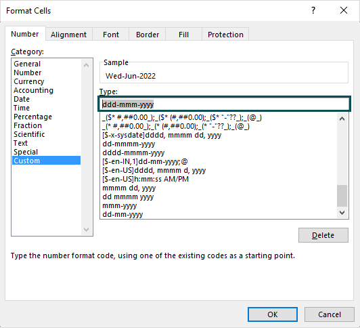Open the Font tab
The width and height of the screenshot is (360, 328).
coord(111,35)
